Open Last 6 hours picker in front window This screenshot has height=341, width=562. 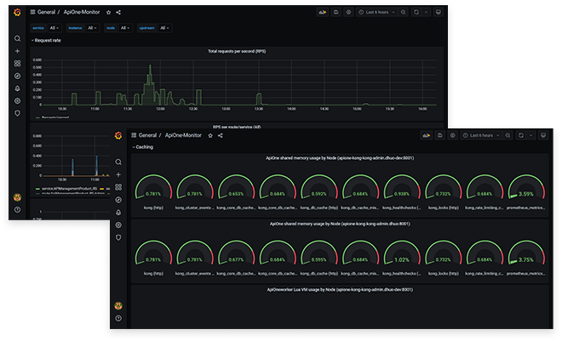[481, 135]
